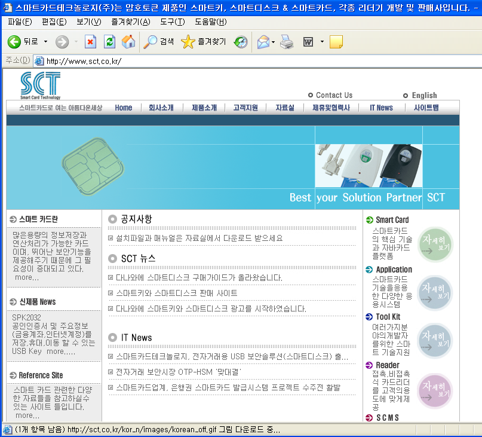Click the red arrow icon beside SCMS
Viewport: 482px width, 437px height.
point(369,418)
